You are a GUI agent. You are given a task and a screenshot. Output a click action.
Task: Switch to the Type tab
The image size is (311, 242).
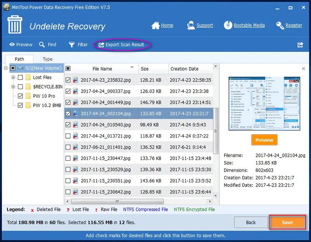coord(47,59)
